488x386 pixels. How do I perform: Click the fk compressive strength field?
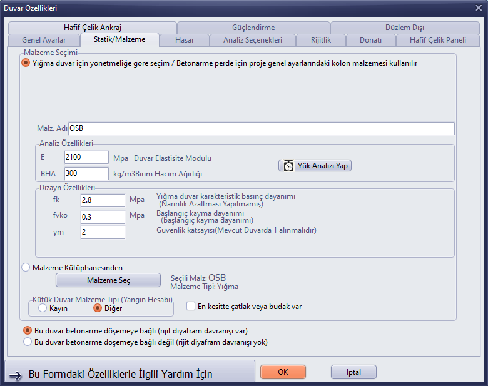(103, 200)
